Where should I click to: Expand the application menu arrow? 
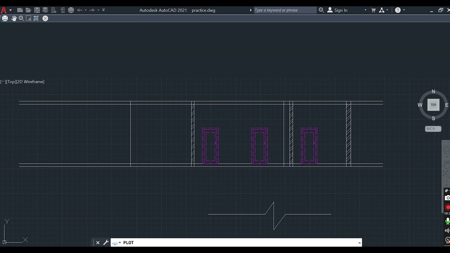(10, 10)
